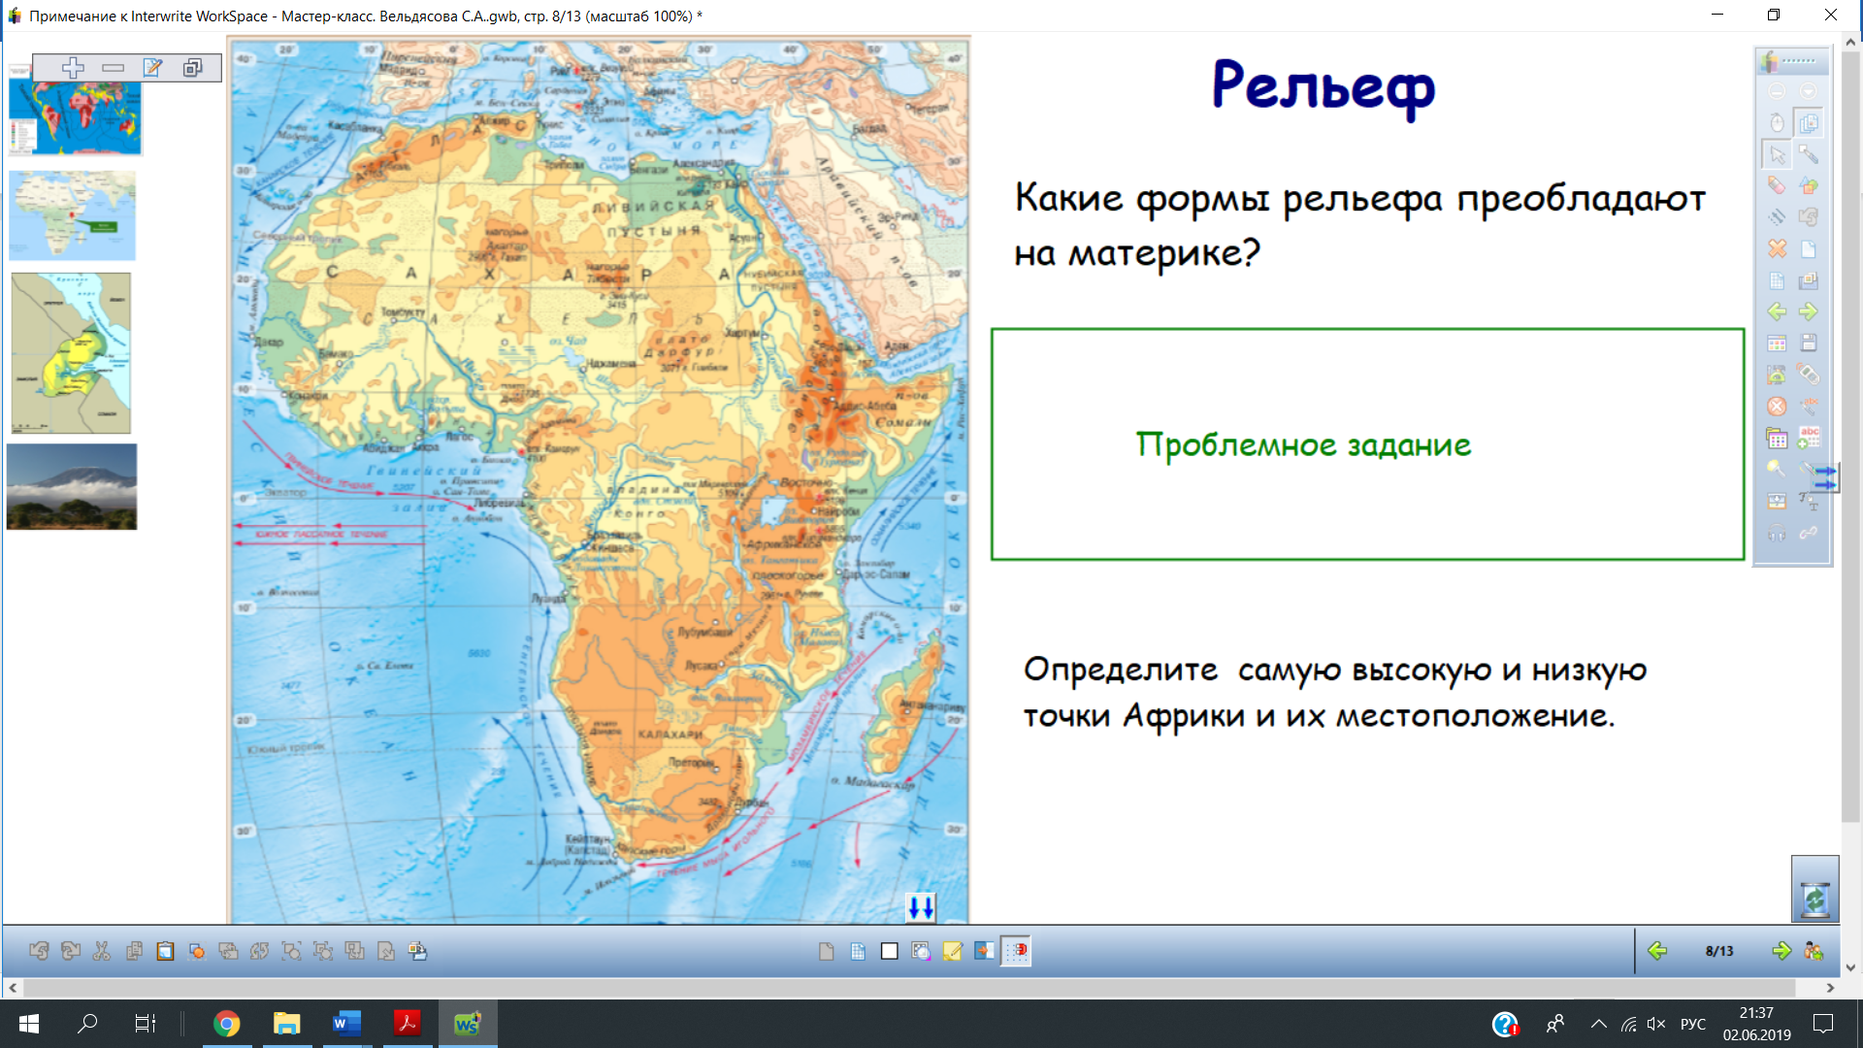Click the Проблемное задание text
This screenshot has height=1048, width=1863.
point(1303,444)
